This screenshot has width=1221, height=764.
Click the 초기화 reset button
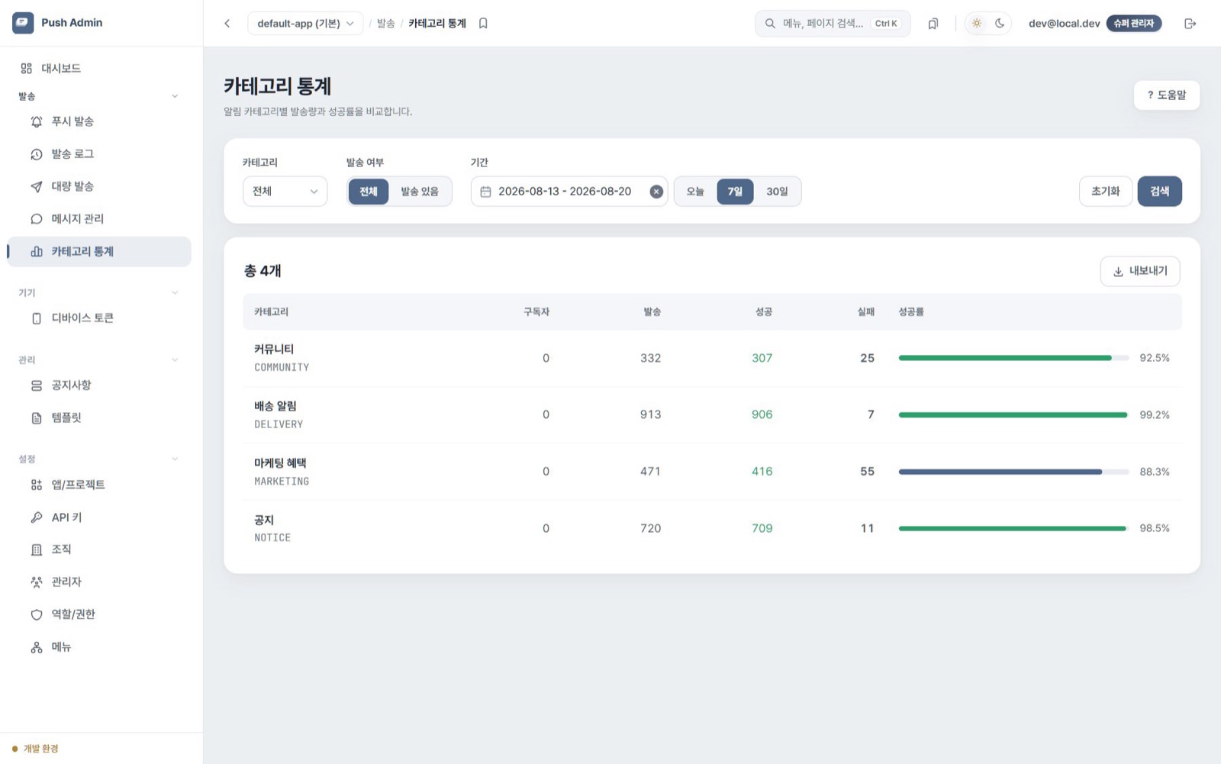(x=1105, y=192)
